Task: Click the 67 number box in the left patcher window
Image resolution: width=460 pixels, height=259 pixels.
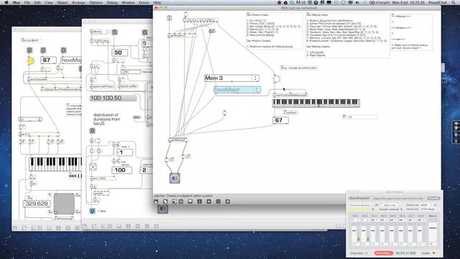Action: [48, 60]
